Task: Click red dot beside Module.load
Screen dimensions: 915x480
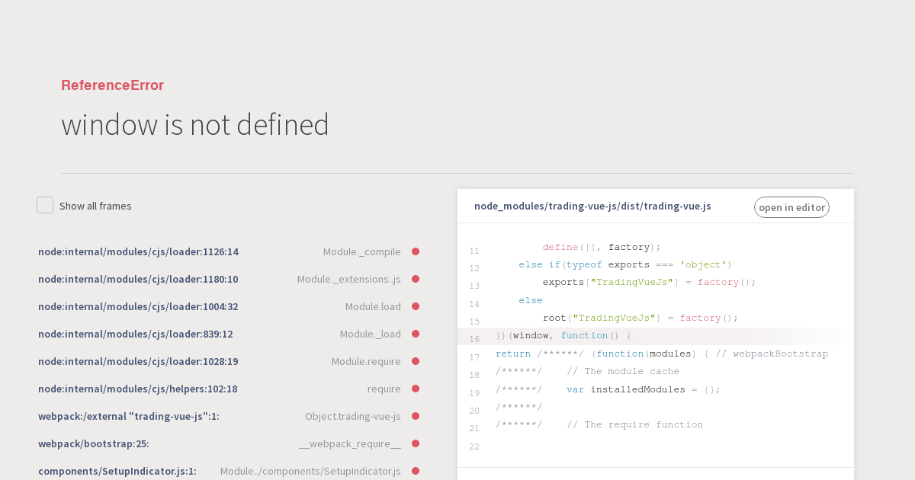Action: pyautogui.click(x=416, y=306)
